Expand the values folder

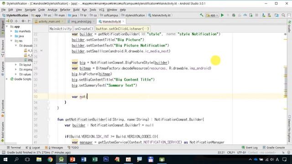(16, 74)
